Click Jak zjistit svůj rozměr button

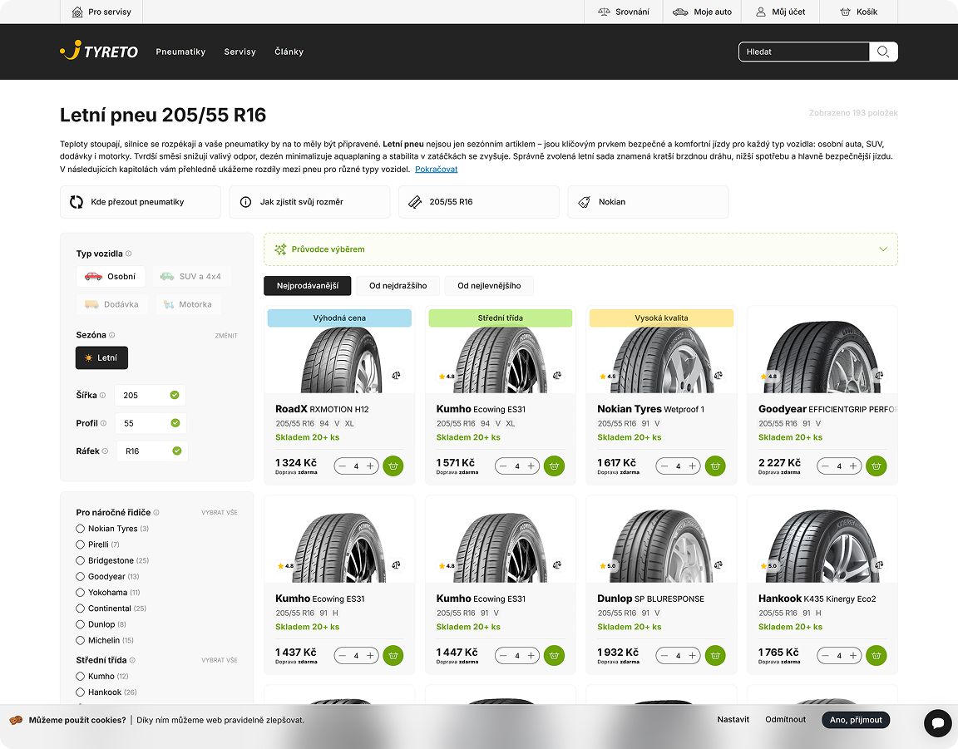(x=309, y=202)
